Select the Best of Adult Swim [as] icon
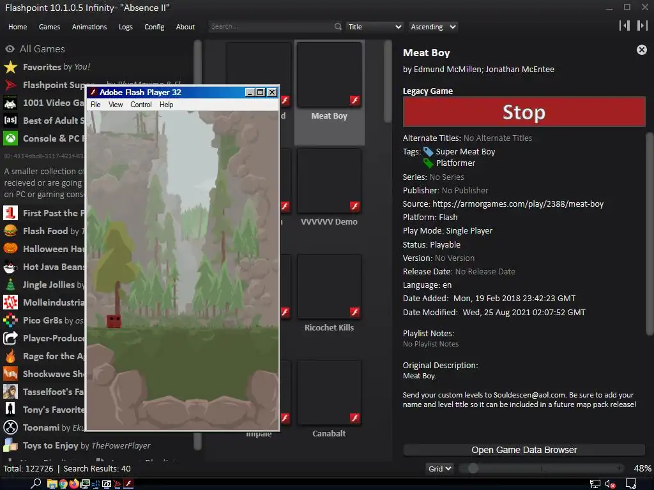The height and width of the screenshot is (490, 654). click(10, 121)
